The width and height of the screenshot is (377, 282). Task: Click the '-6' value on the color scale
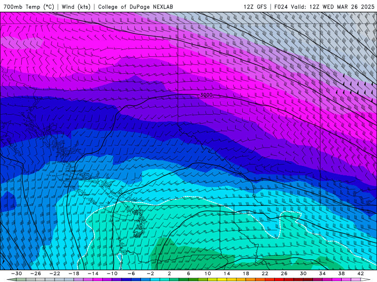(131, 274)
